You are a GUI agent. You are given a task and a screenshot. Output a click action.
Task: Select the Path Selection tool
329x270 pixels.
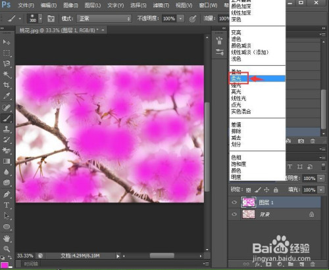coord(7,215)
